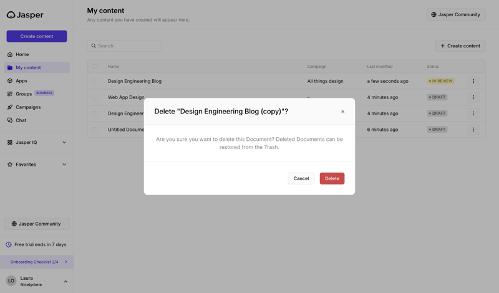
Task: Click the free trial clock icon
Action: 9,244
